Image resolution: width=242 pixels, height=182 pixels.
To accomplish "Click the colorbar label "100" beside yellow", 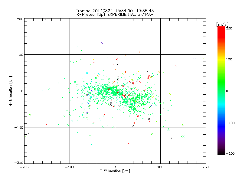I will pos(229,59).
